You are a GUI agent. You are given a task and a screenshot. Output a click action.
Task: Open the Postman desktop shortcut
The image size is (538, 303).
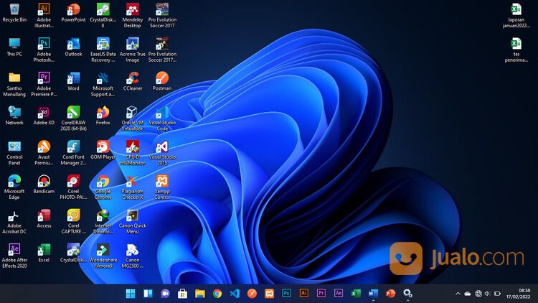click(162, 81)
